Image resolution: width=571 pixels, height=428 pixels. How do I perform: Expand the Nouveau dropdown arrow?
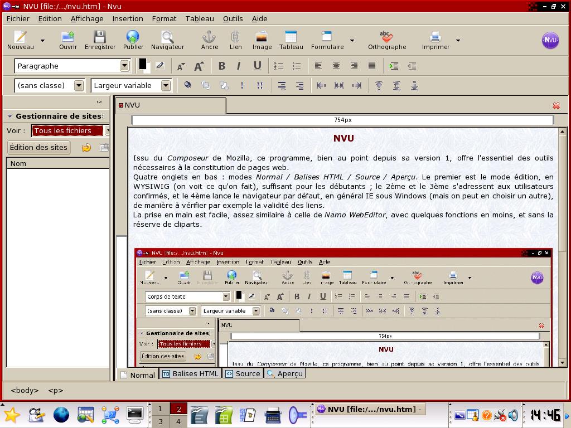pyautogui.click(x=42, y=40)
